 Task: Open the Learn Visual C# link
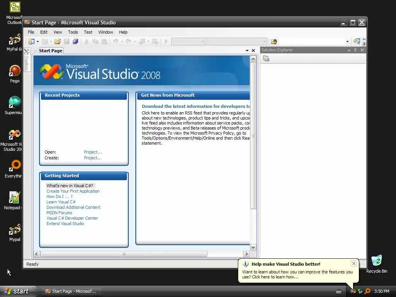coord(61,202)
